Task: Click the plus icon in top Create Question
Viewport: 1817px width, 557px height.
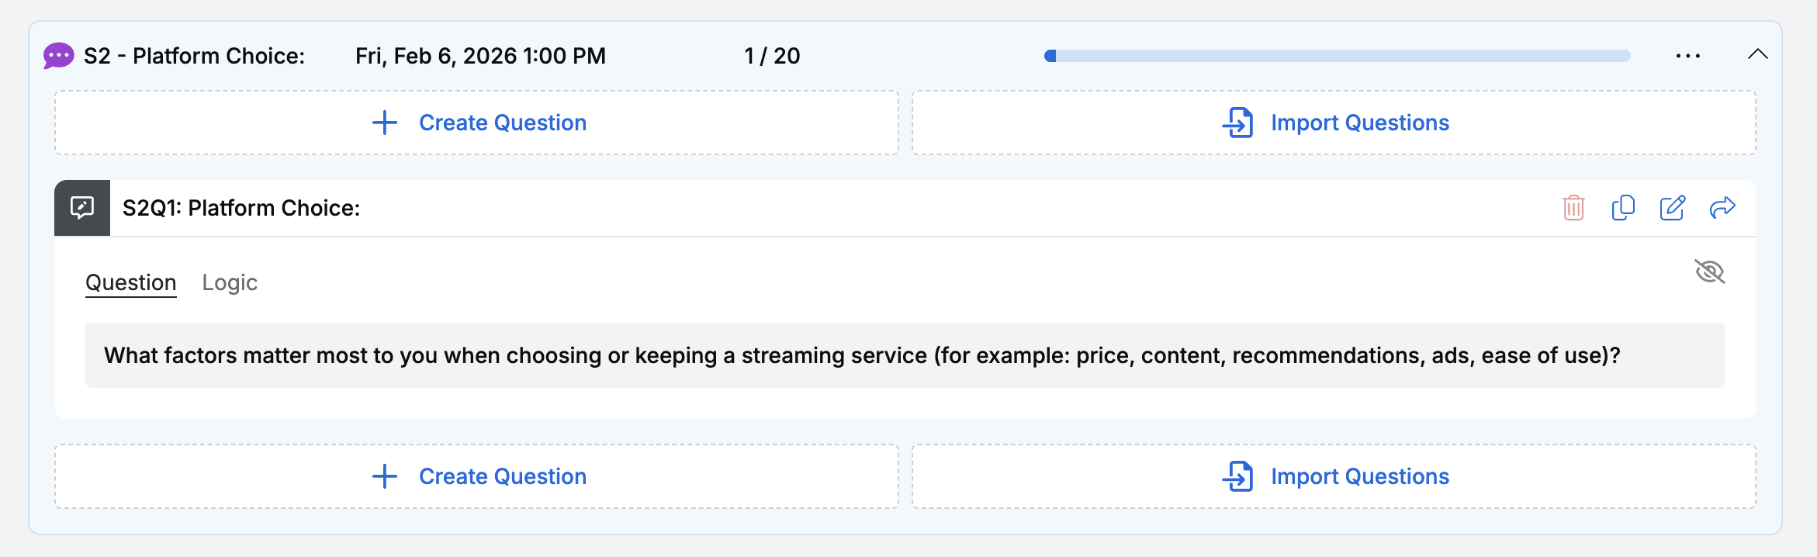Action: (x=385, y=123)
